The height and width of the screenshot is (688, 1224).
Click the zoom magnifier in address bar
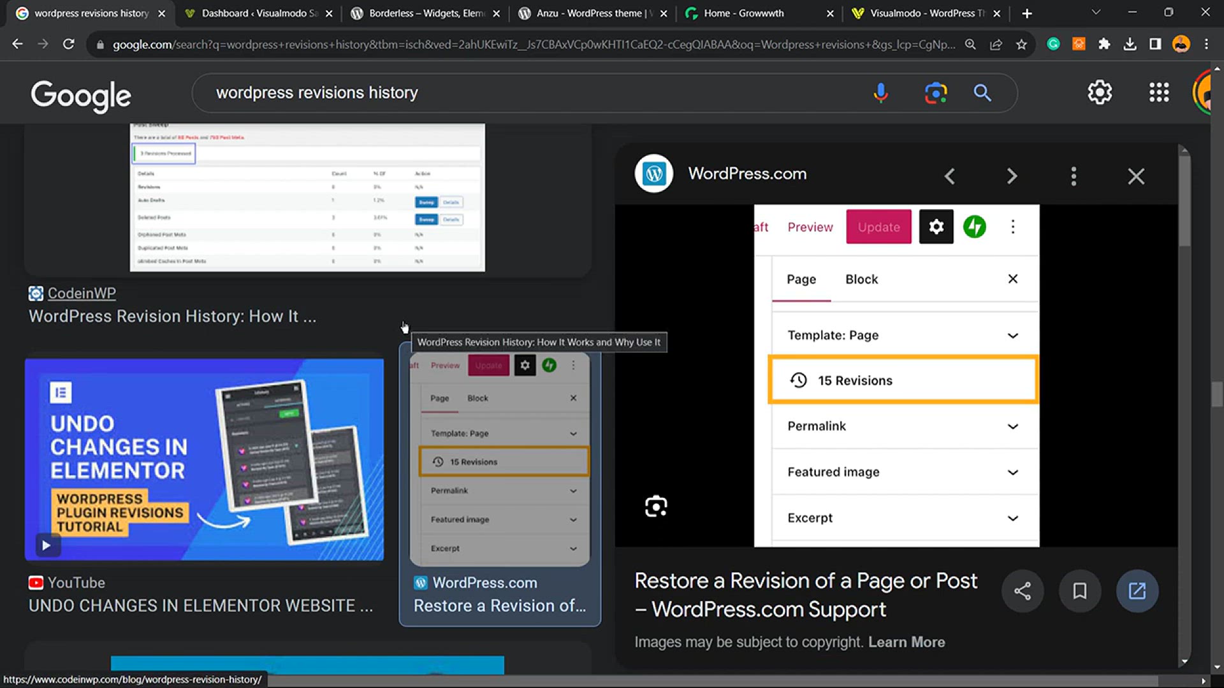pyautogui.click(x=970, y=44)
